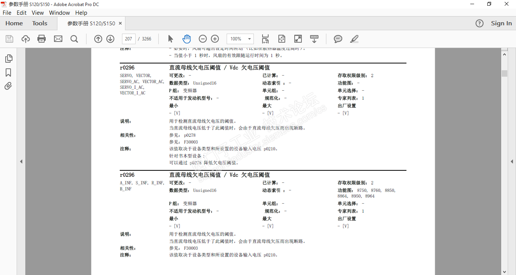Open the Attachments panel
This screenshot has height=275, width=516.
(x=8, y=86)
